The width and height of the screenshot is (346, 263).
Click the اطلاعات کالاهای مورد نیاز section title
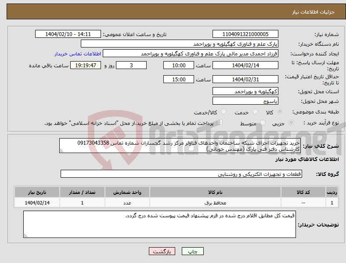click(307, 159)
